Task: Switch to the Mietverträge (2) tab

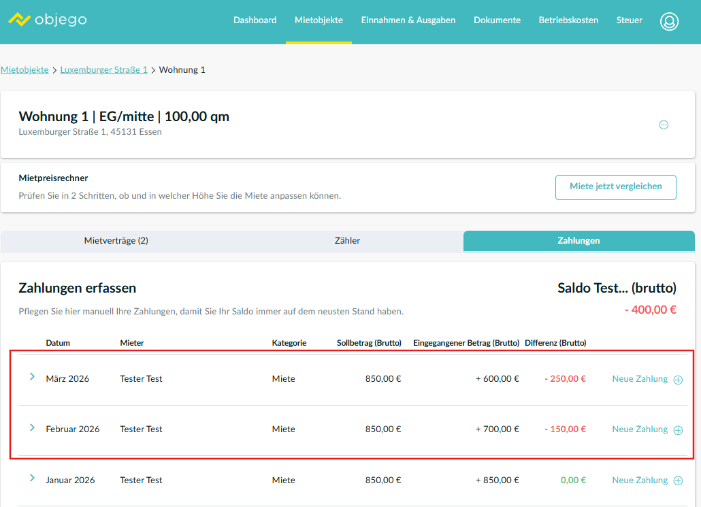Action: tap(116, 241)
